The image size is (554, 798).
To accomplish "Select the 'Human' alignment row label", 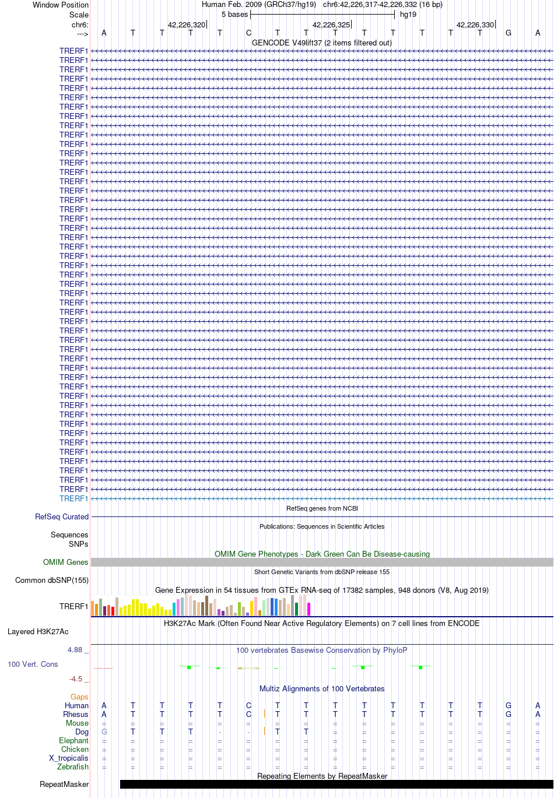I will tap(76, 705).
